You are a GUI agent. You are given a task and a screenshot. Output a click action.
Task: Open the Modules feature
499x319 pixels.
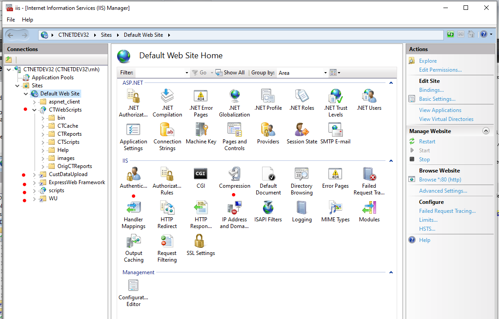pyautogui.click(x=369, y=211)
